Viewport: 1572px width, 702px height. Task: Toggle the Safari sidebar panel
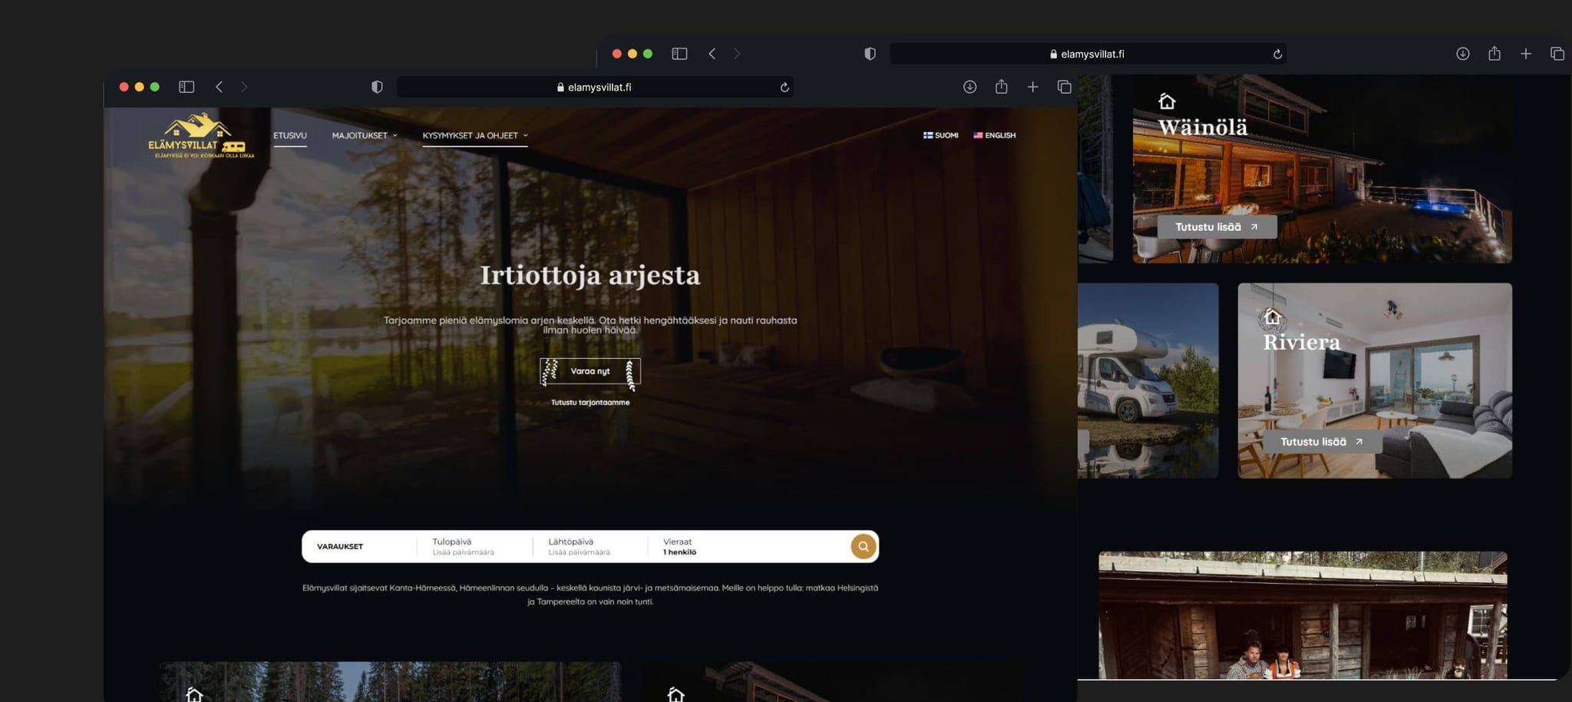pos(187,87)
